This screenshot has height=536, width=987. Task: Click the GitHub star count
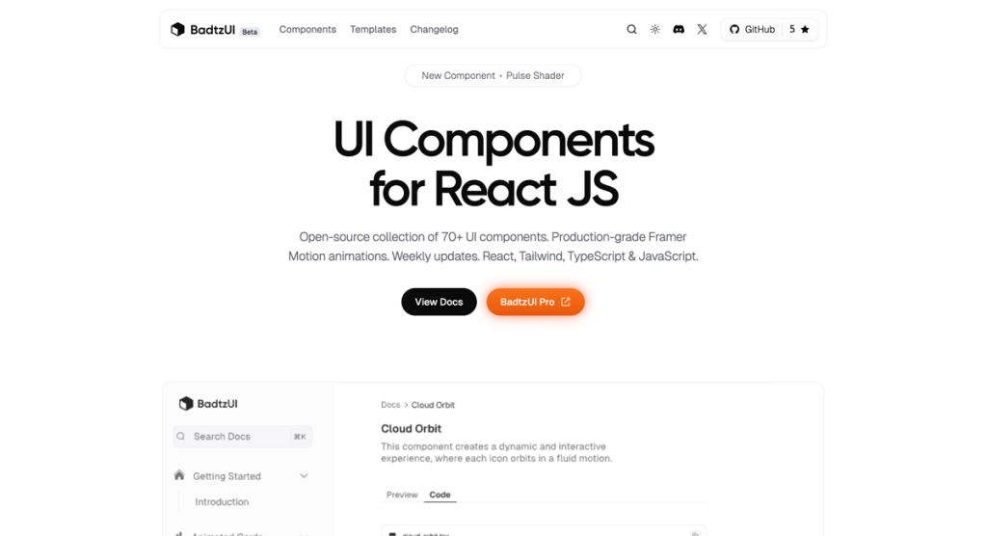tap(799, 30)
